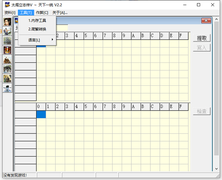The height and width of the screenshot is (180, 222).
Task: Click column header E in upper grid
Action: [174, 36]
